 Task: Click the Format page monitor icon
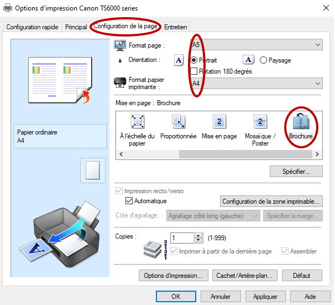tap(120, 45)
